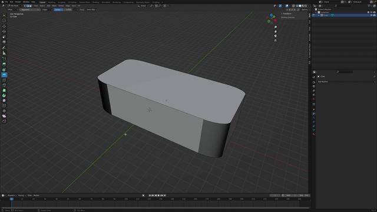Click the viewport zoom magnifier icon
Viewport: 377px width, 212px height.
276,27
